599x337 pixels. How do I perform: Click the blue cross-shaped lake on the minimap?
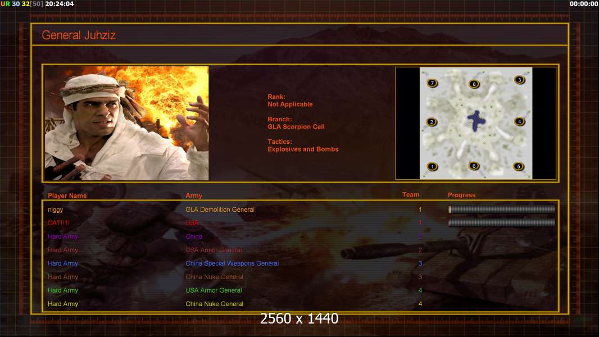476,121
